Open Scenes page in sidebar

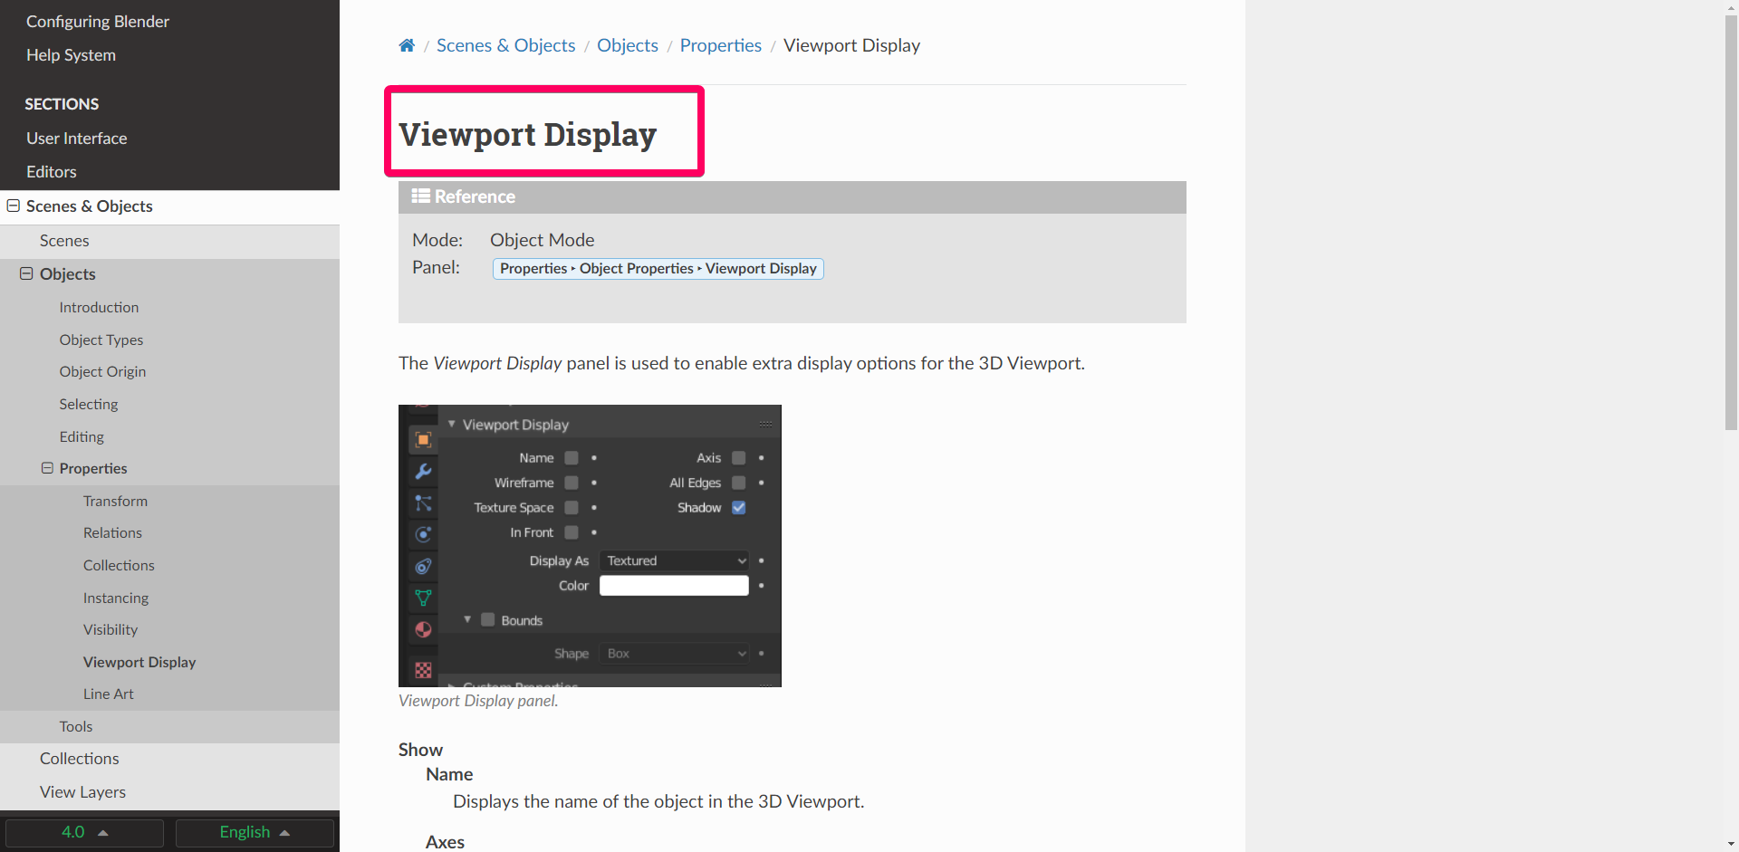pos(64,241)
